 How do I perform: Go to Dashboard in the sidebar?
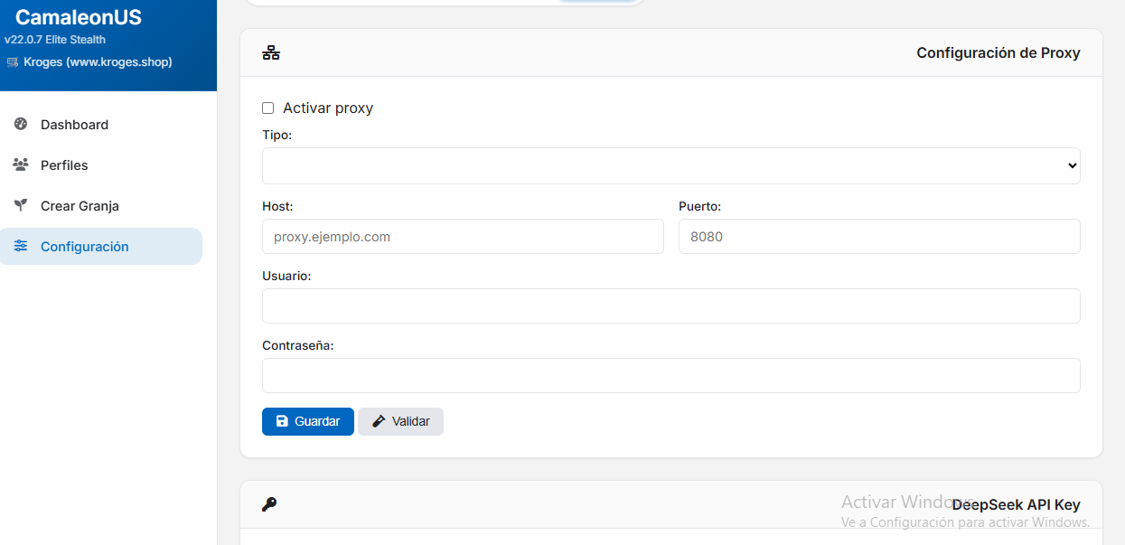coord(74,125)
